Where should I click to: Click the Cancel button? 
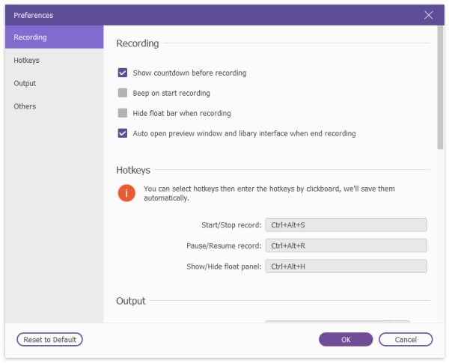[406, 339]
